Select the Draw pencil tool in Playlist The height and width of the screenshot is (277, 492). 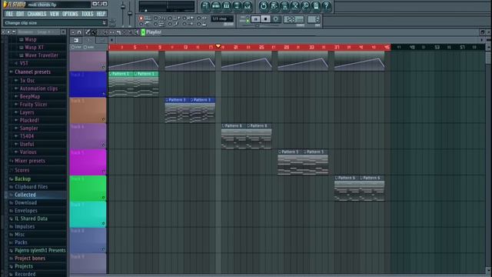click(88, 32)
